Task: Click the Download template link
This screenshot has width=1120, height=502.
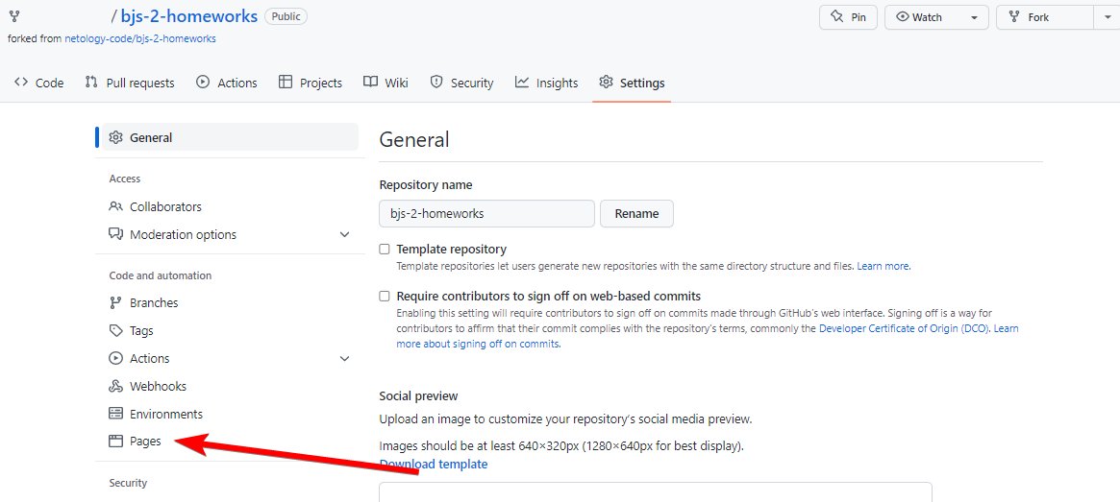Action: pyautogui.click(x=434, y=465)
